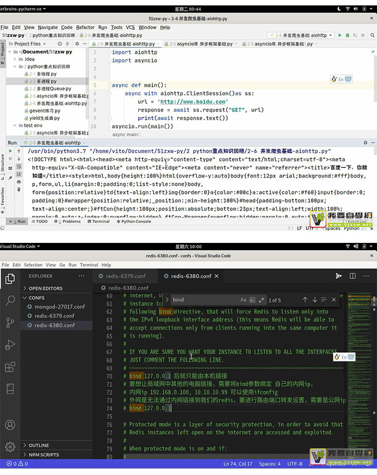Open PyCharm run configuration dropdown

(x=301, y=35)
